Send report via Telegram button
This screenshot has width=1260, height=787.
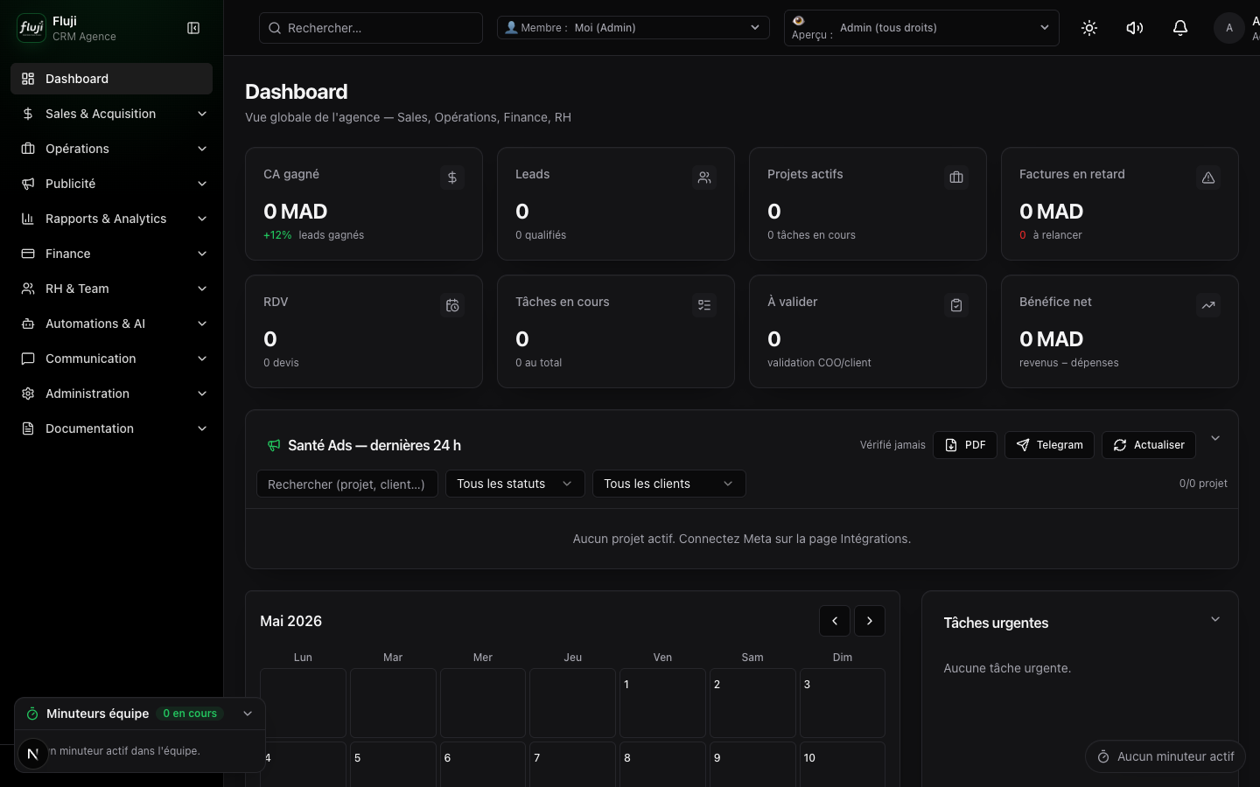pyautogui.click(x=1049, y=445)
